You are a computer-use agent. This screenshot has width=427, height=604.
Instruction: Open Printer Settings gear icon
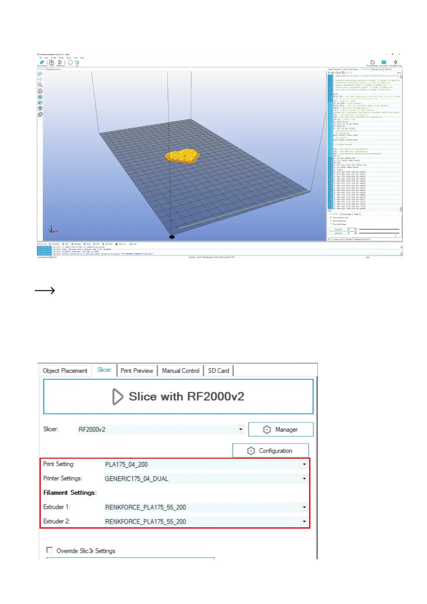coord(372,62)
